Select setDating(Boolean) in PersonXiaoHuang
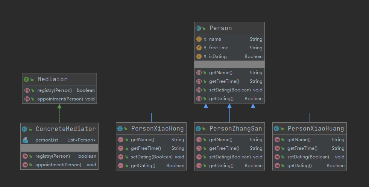 tap(310, 157)
